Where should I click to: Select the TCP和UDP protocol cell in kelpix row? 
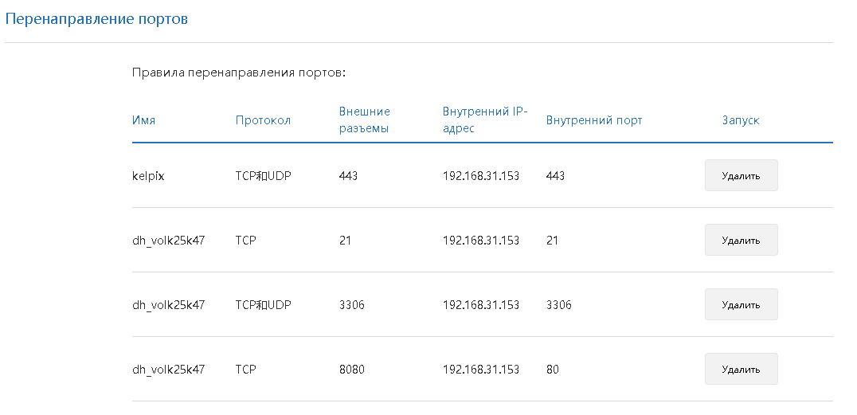point(264,176)
